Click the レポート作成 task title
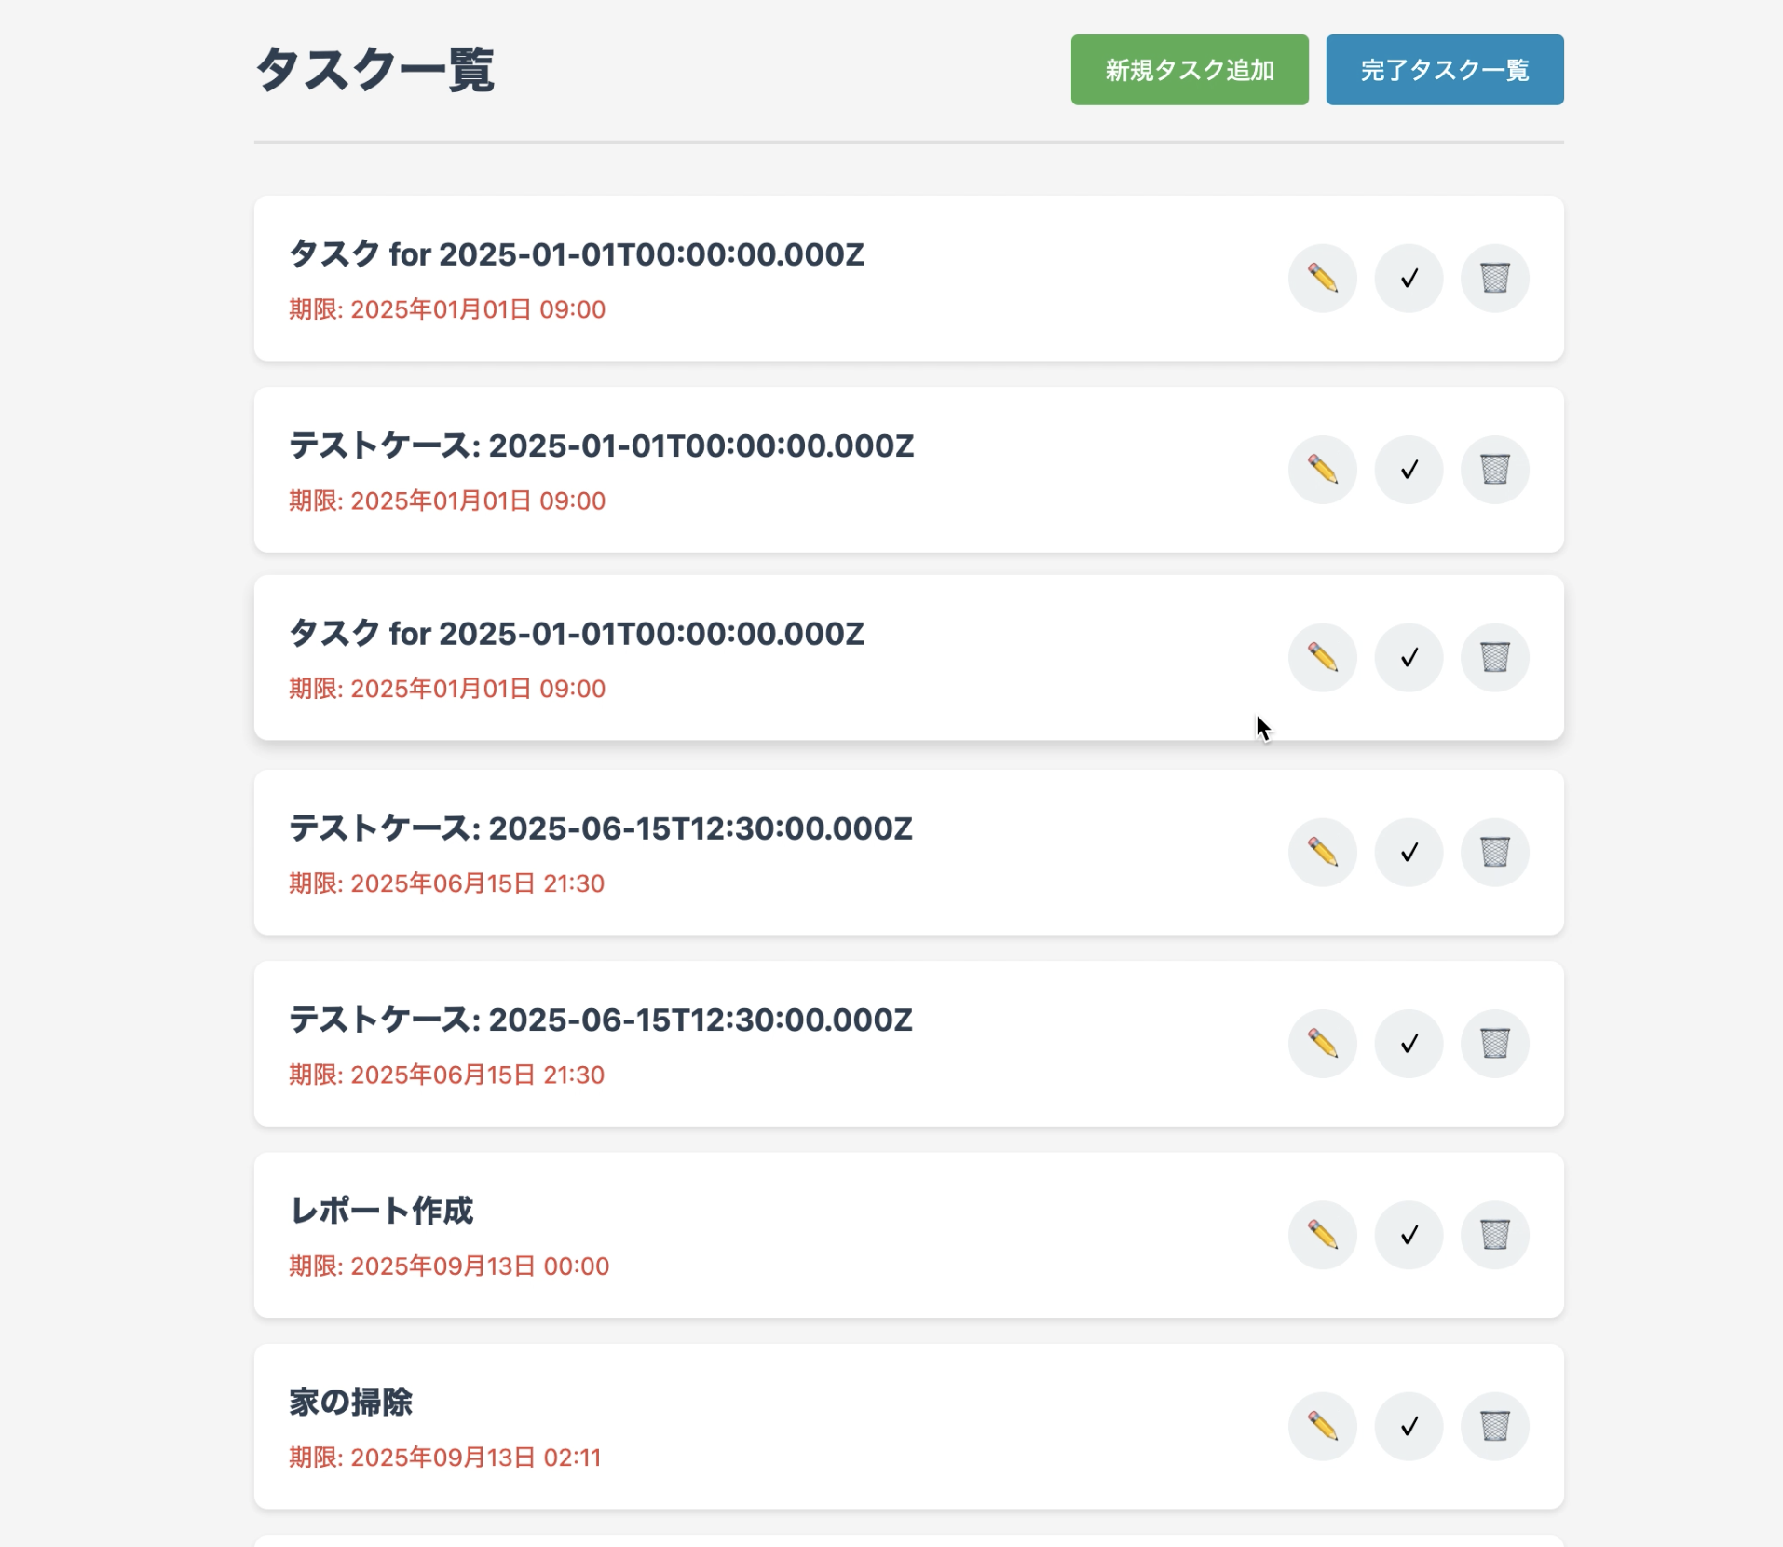The image size is (1783, 1547). pyautogui.click(x=381, y=1211)
